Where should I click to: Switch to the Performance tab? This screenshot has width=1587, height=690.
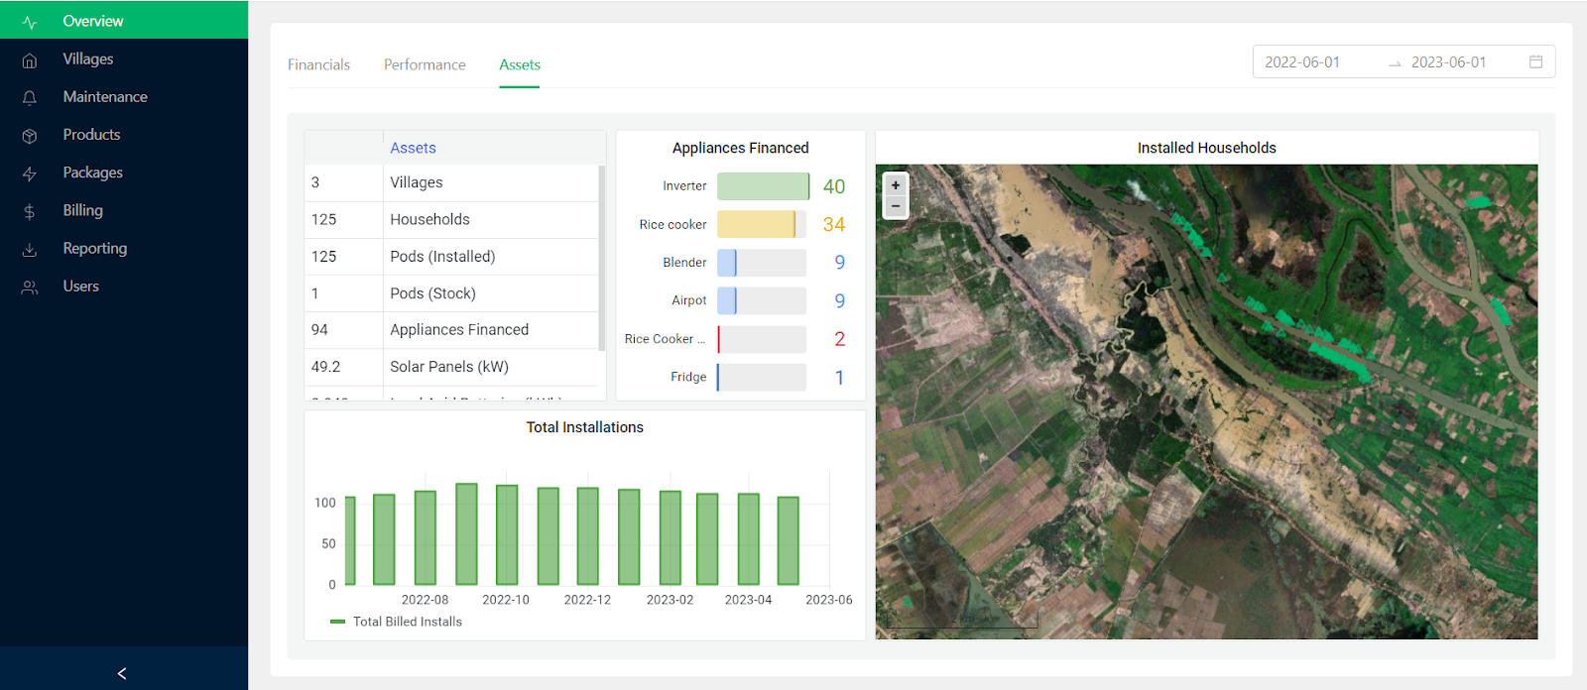(425, 64)
